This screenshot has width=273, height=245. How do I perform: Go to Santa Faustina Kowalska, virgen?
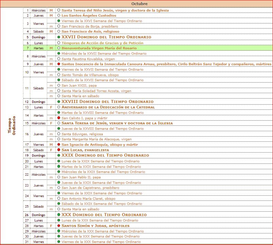(88, 59)
